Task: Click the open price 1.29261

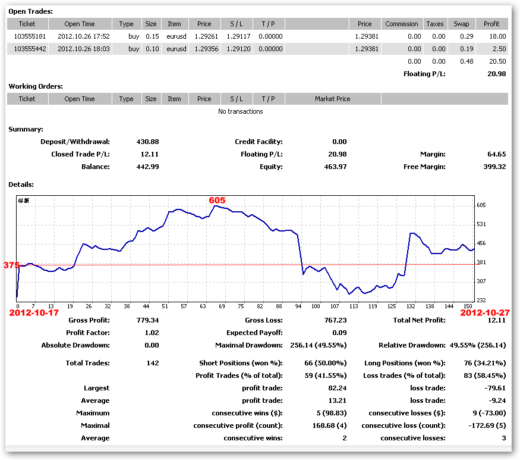Action: click(206, 36)
